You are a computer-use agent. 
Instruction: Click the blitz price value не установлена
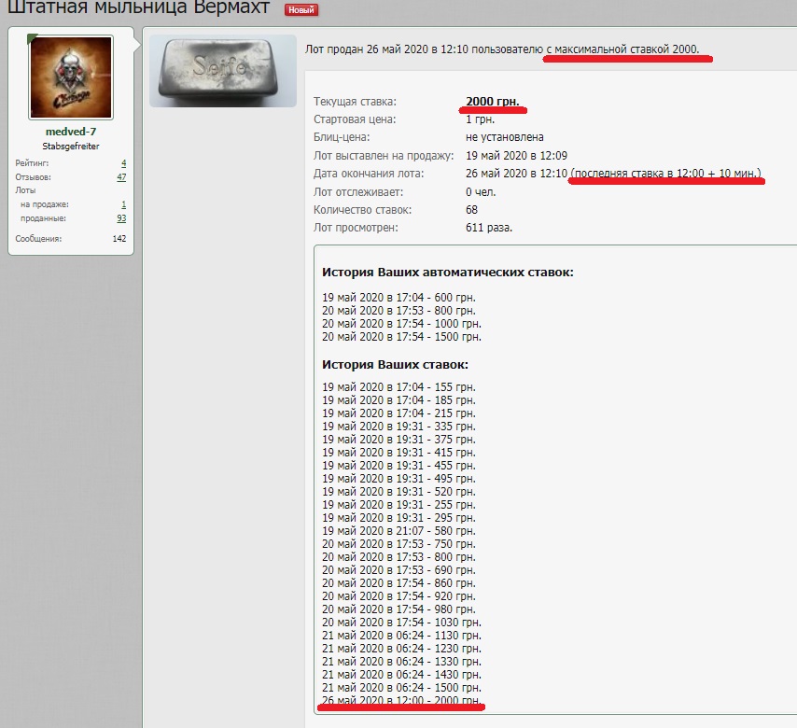pyautogui.click(x=505, y=137)
